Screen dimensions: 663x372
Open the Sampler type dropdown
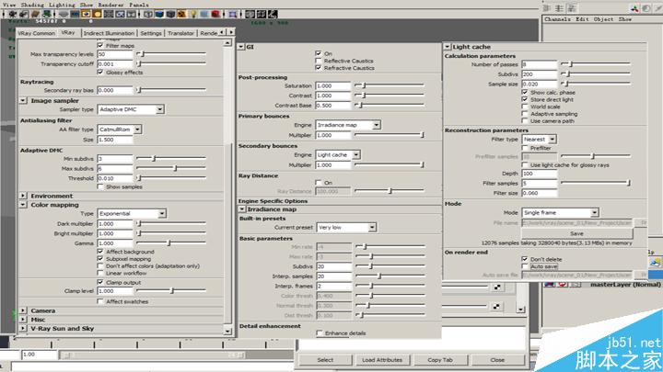(131, 109)
